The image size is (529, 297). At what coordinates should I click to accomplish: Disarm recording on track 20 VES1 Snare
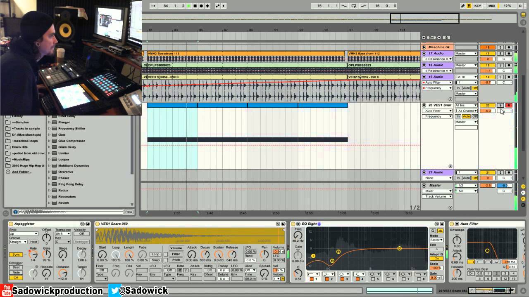pos(508,106)
